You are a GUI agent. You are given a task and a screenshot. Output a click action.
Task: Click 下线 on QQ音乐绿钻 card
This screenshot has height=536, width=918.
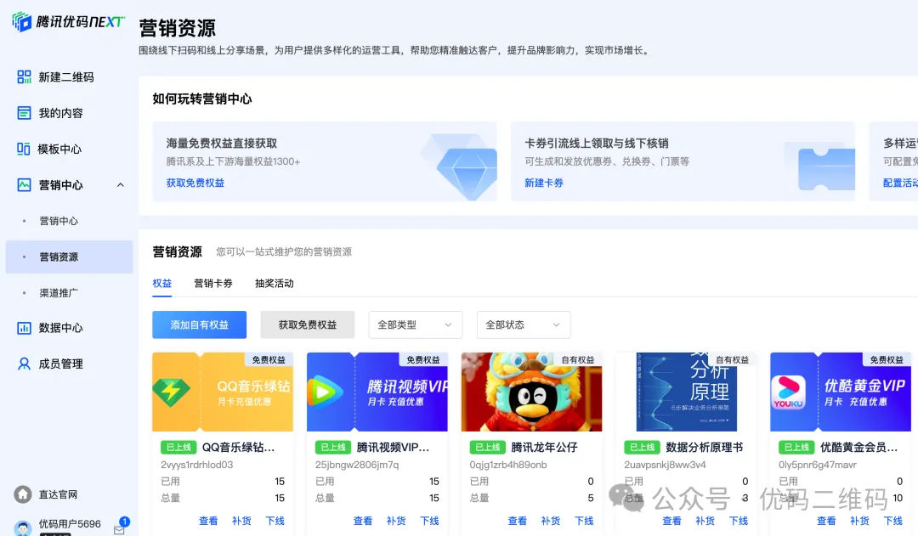(x=275, y=521)
